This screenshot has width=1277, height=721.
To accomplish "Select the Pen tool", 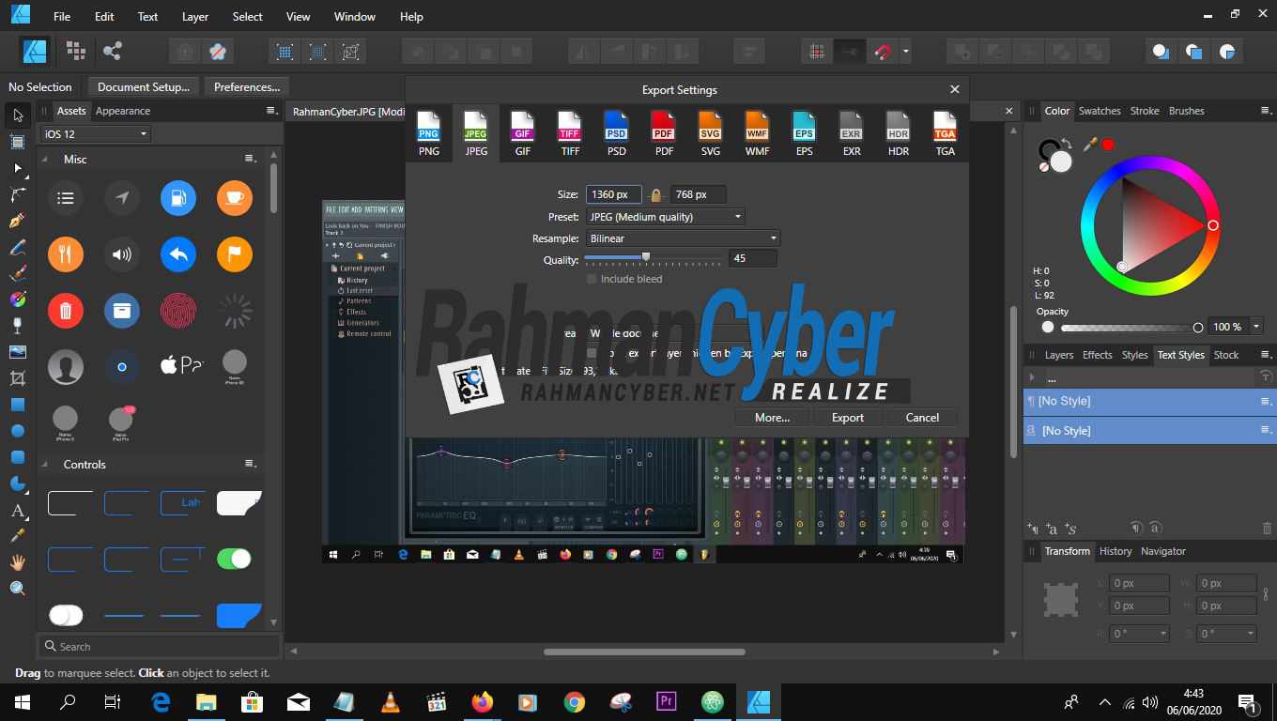I will (18, 221).
